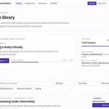The image size is (109, 109).
Task: Click the calendar icon beside Seminar 3
Action: [83, 63]
